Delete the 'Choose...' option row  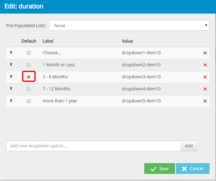tap(205, 53)
